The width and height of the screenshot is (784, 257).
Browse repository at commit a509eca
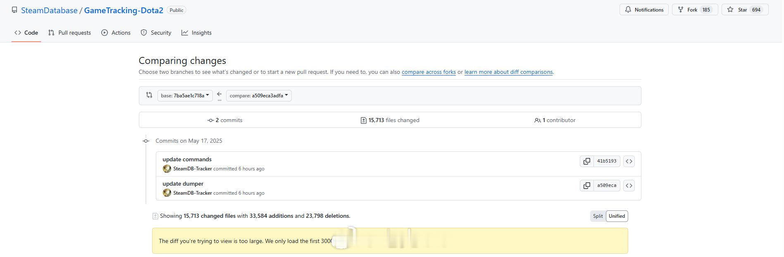[x=629, y=186]
